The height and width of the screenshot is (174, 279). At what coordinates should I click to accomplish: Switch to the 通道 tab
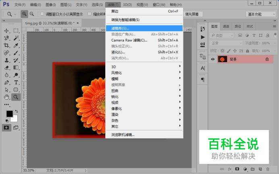point(226,27)
